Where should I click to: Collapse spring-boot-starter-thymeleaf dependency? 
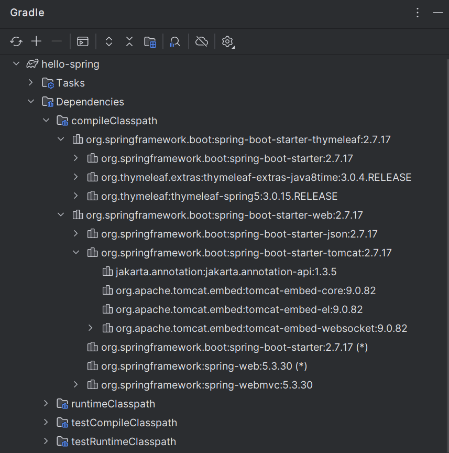coord(61,139)
